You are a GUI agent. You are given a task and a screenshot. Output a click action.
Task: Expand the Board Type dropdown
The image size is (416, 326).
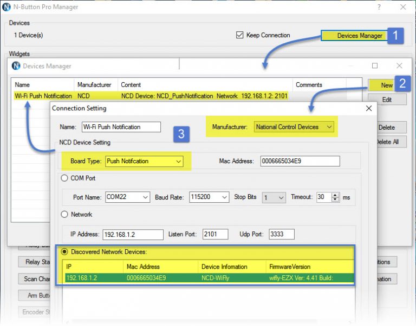point(144,161)
